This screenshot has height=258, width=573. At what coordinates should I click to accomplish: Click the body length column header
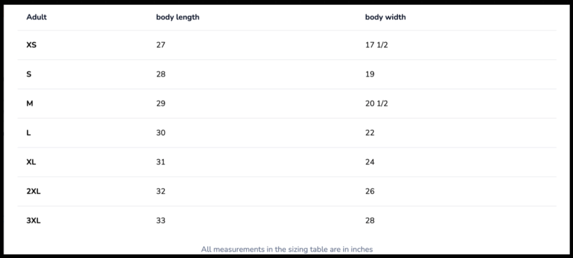tap(178, 17)
